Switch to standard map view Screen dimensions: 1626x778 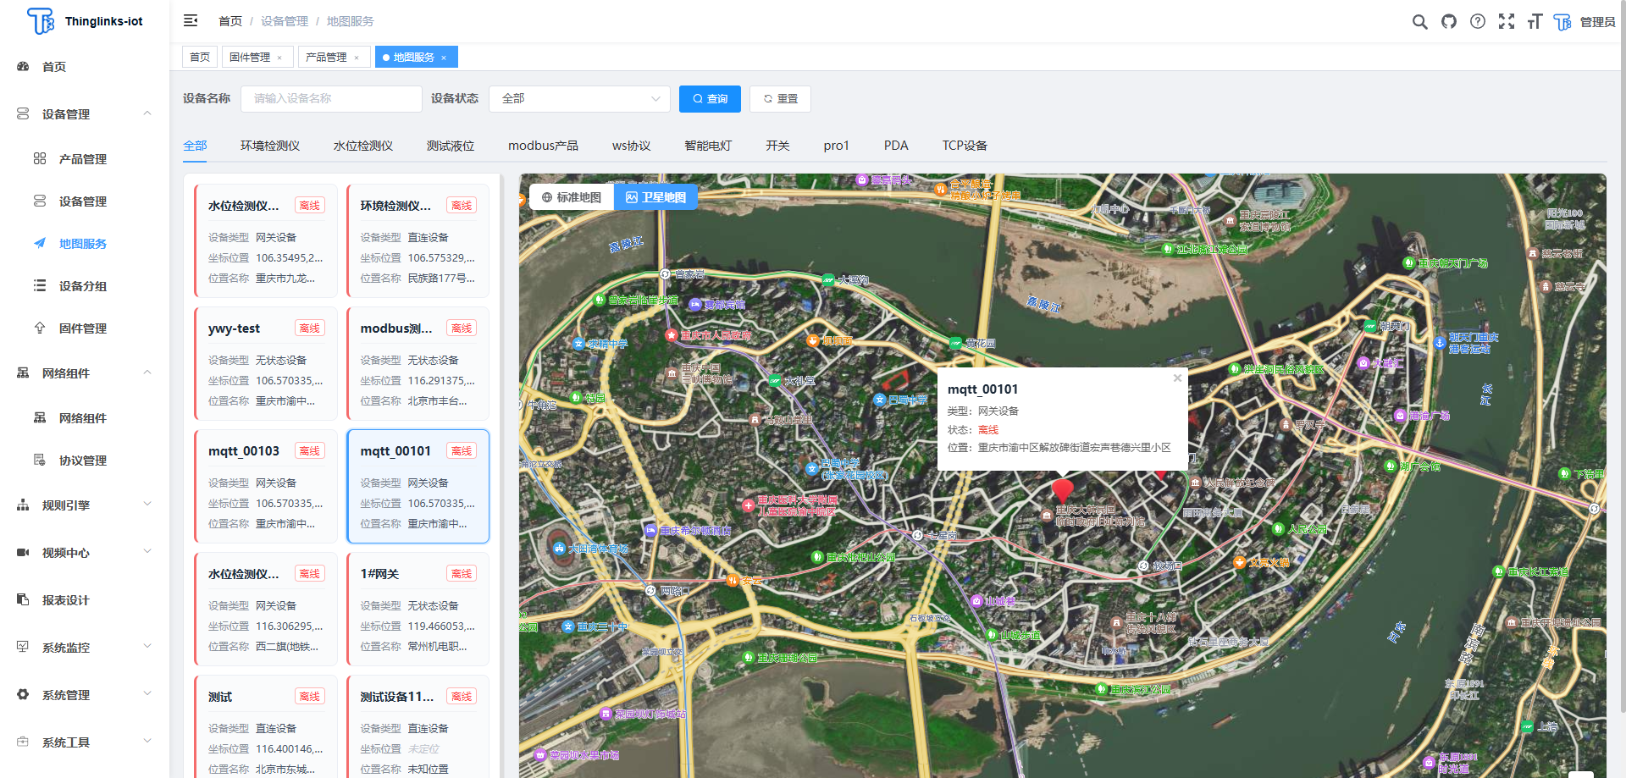[x=572, y=197]
